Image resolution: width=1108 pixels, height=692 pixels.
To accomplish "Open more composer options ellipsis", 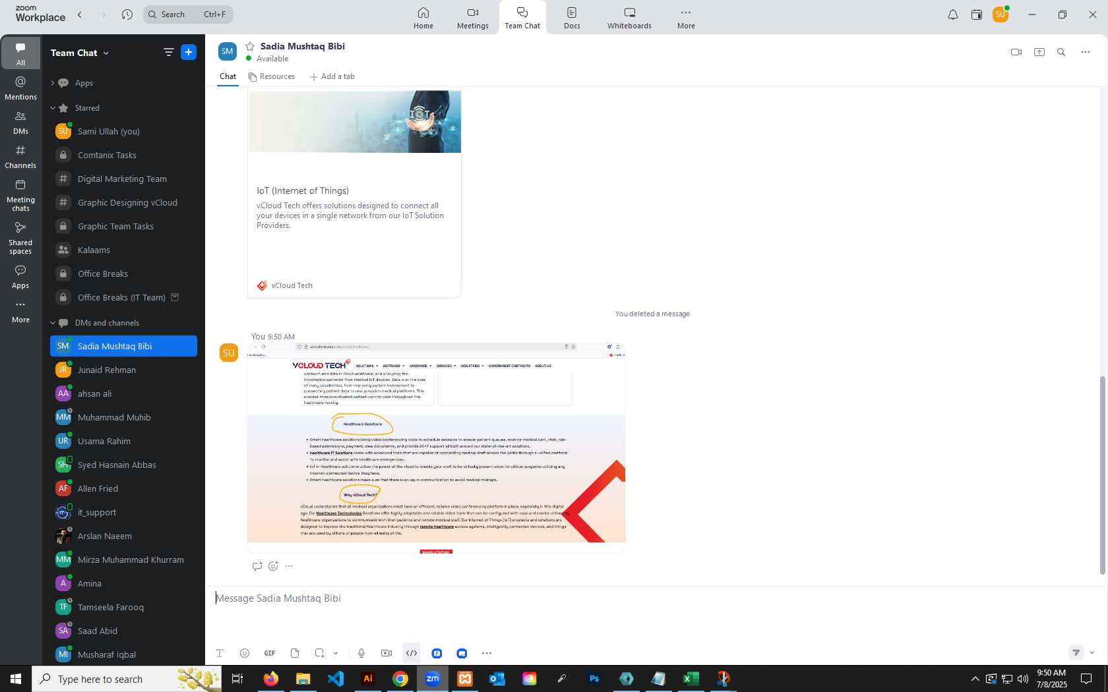I will 487,653.
